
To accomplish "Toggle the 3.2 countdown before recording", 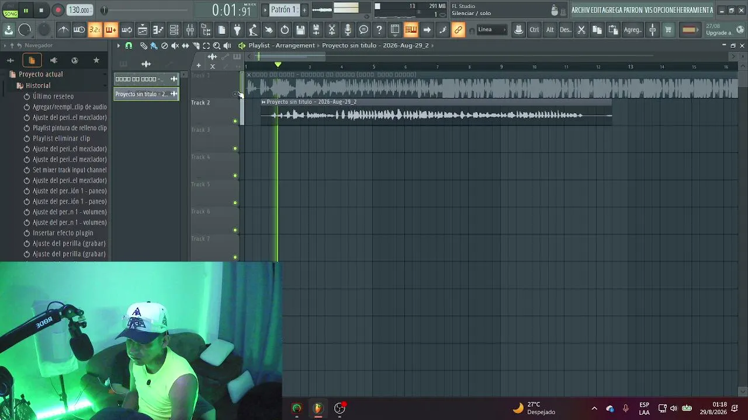I will pyautogui.click(x=95, y=30).
